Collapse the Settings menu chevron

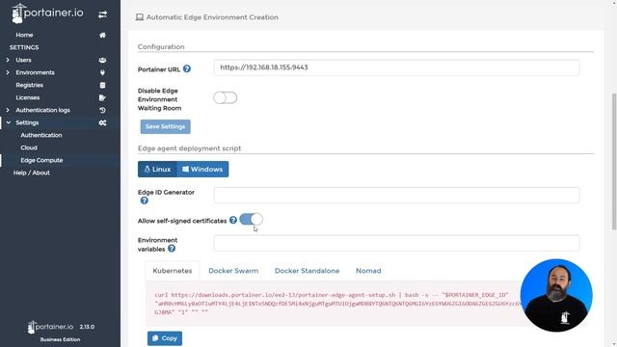pyautogui.click(x=9, y=122)
